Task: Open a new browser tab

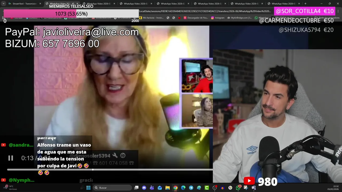Action: [x=305, y=4]
